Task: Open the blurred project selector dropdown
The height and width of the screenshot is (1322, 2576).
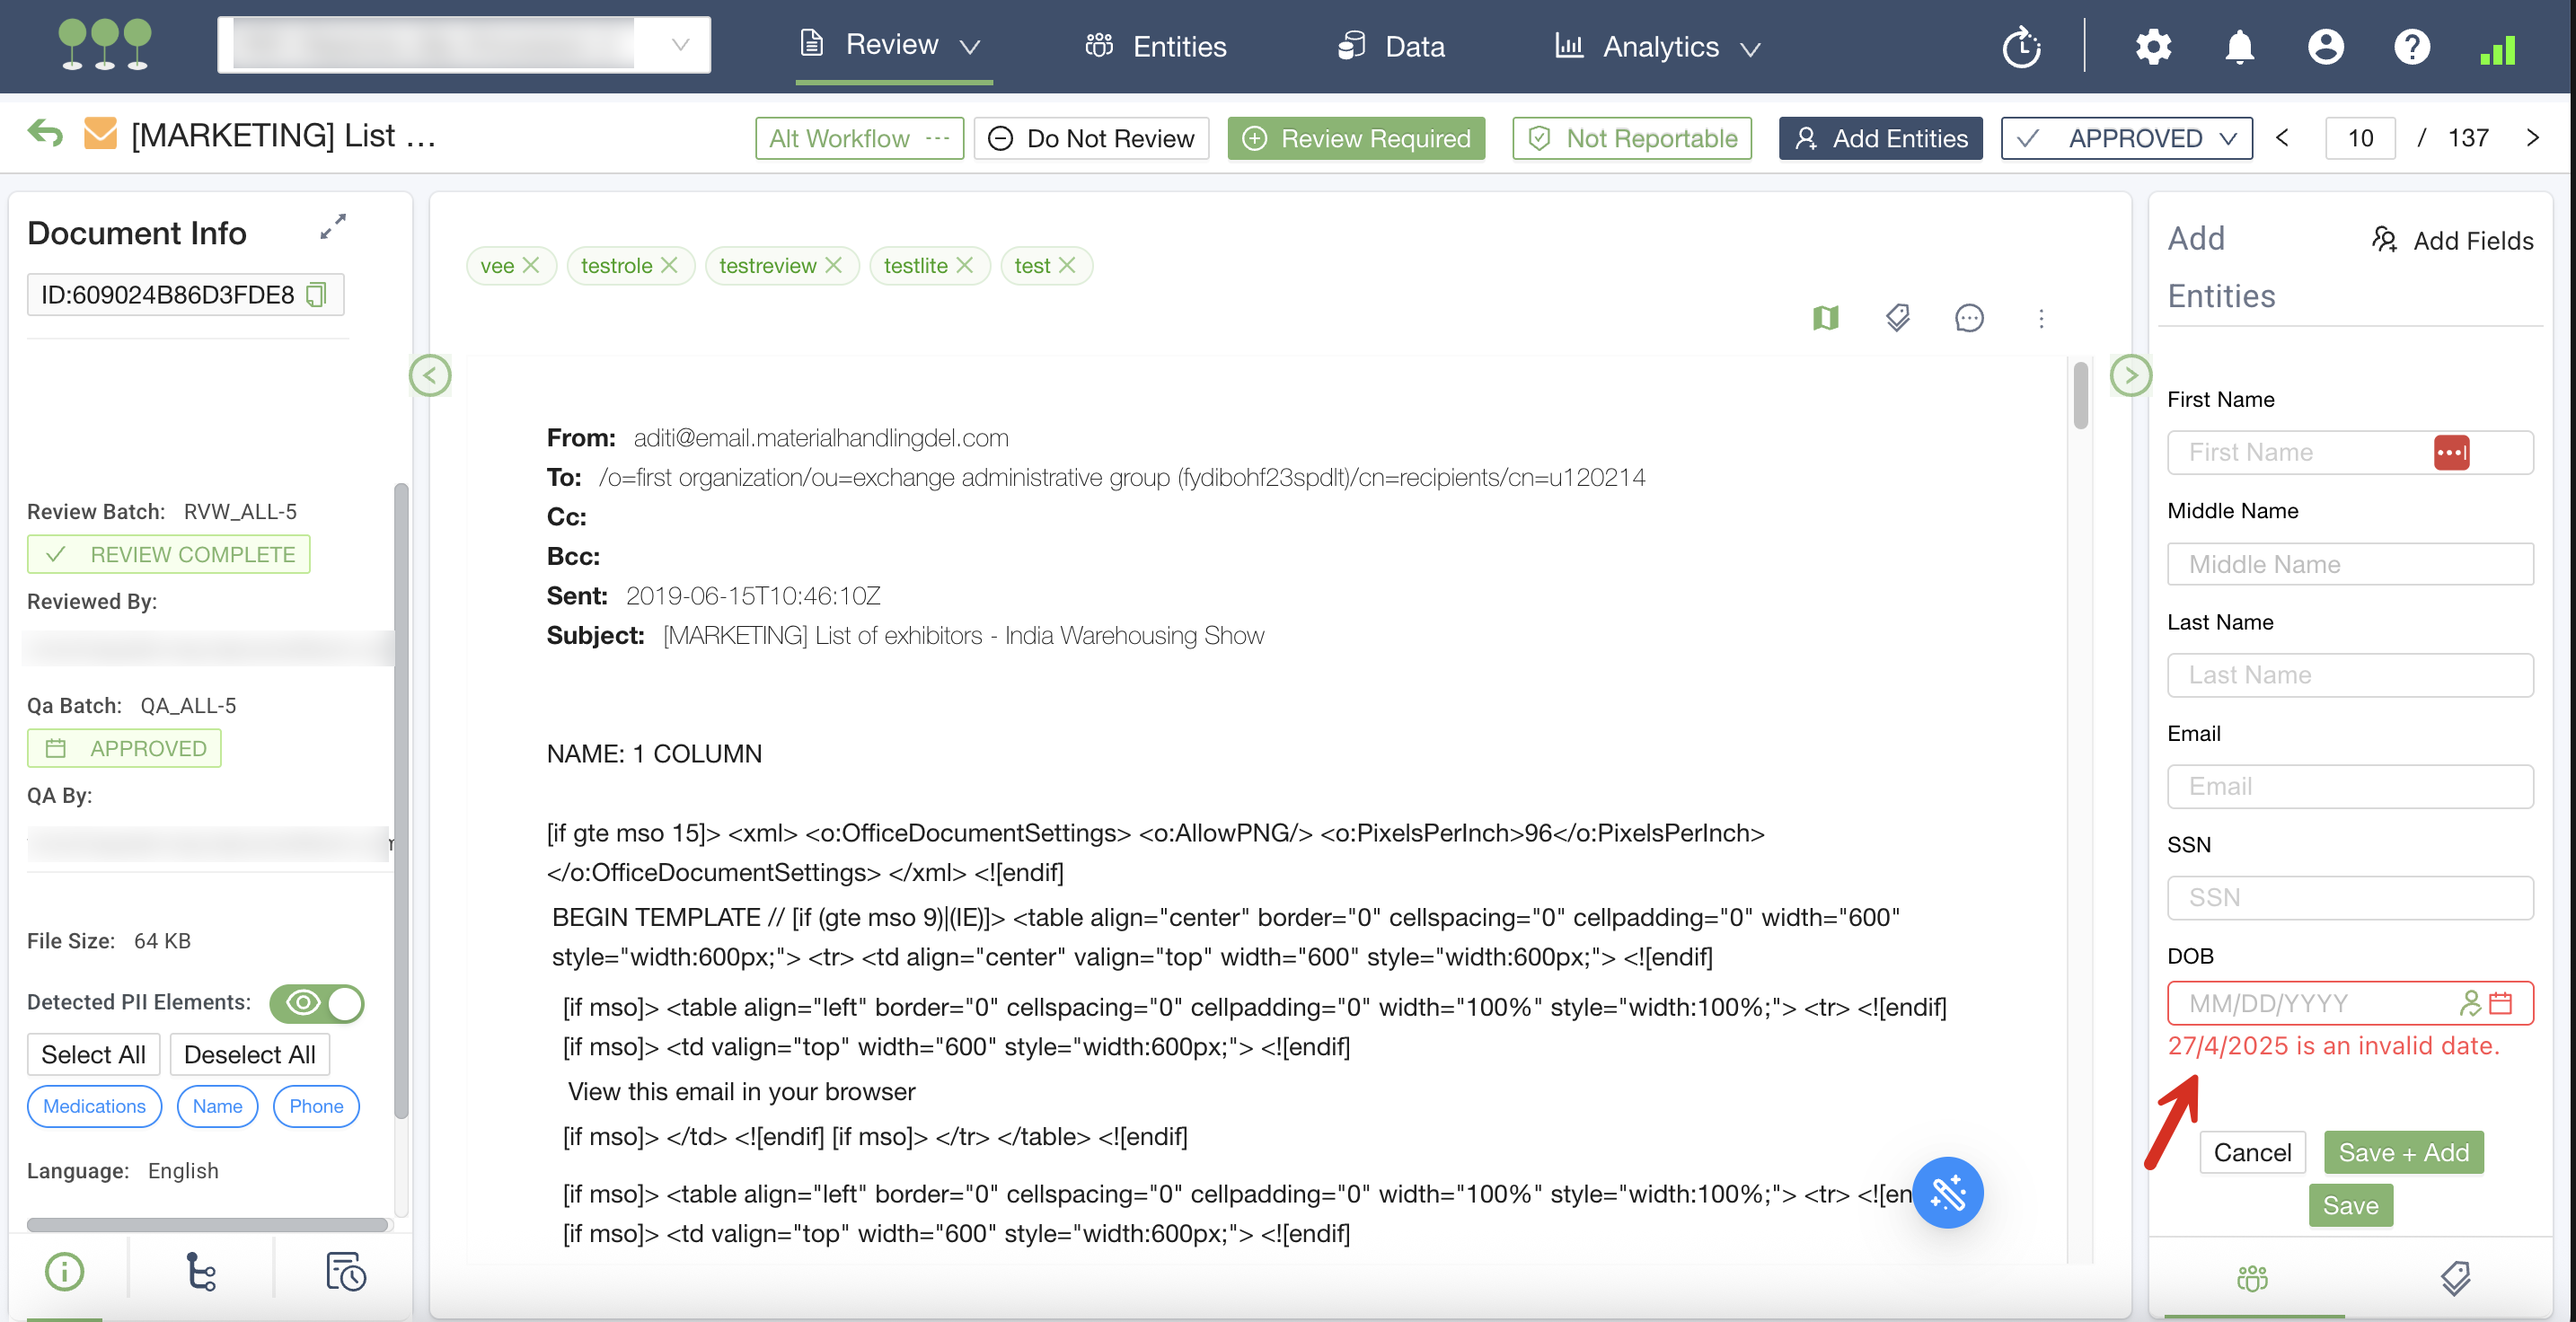Action: (x=464, y=45)
